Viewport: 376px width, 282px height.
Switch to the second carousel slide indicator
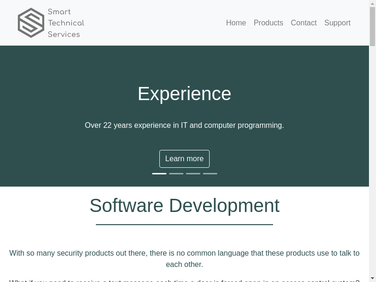176,173
